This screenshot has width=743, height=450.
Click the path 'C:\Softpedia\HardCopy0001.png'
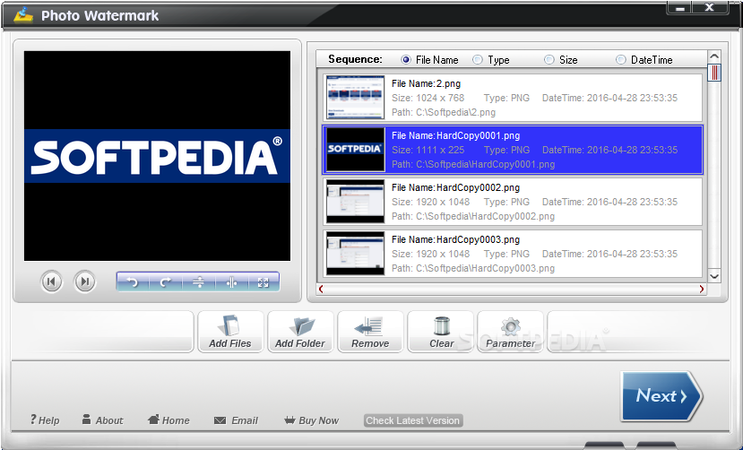pos(485,164)
